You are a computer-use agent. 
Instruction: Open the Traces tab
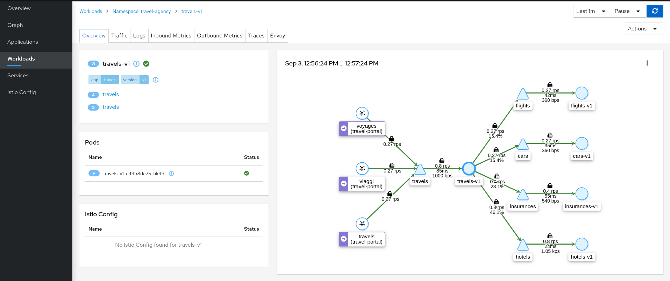pyautogui.click(x=256, y=36)
